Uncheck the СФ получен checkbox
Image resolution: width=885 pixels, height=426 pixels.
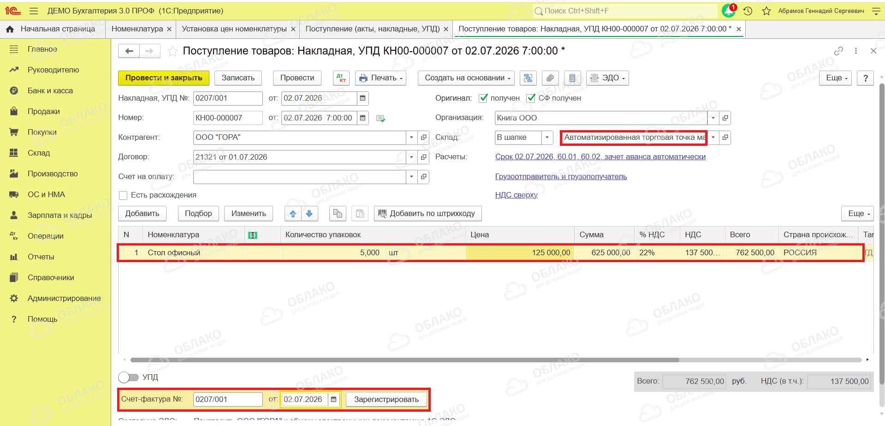[x=531, y=98]
